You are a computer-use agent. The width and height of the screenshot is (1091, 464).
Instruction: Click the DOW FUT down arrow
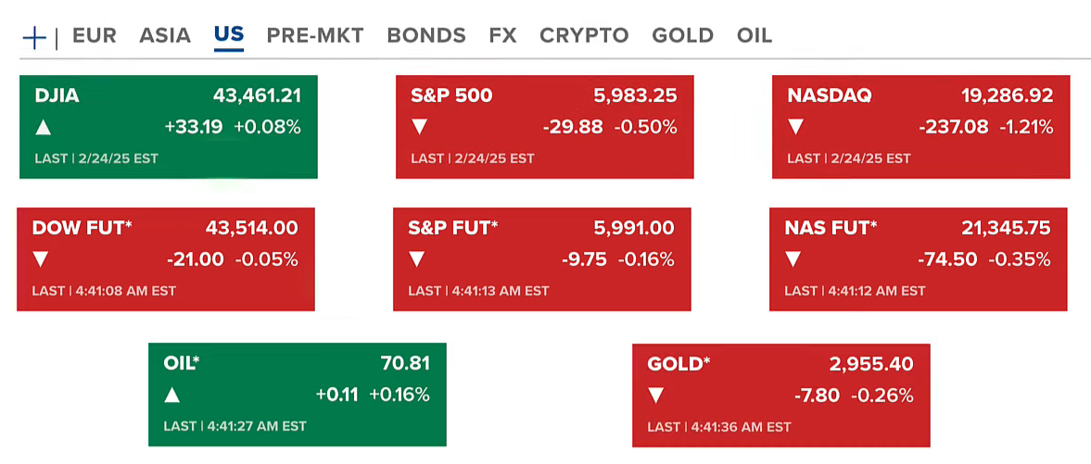[x=40, y=259]
